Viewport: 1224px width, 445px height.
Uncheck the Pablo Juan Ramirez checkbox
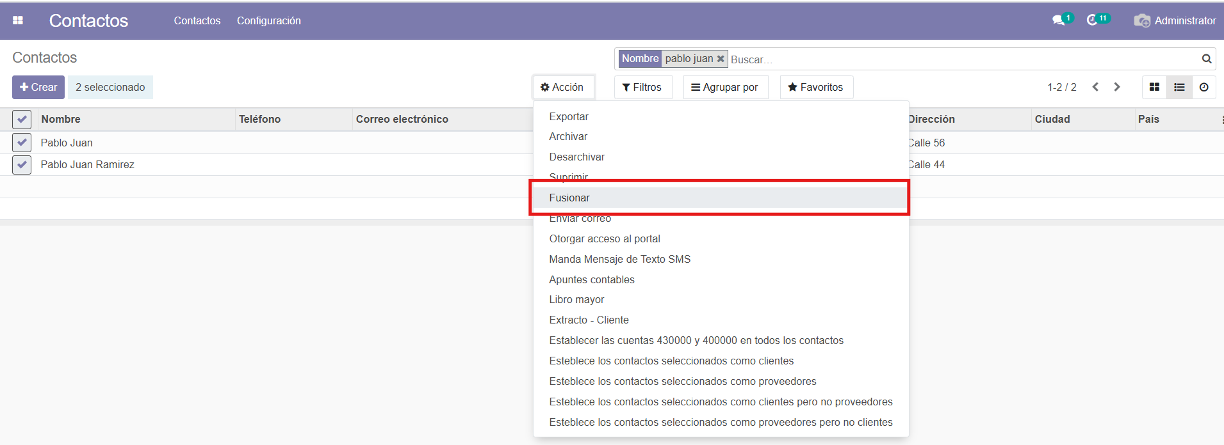[x=22, y=164]
